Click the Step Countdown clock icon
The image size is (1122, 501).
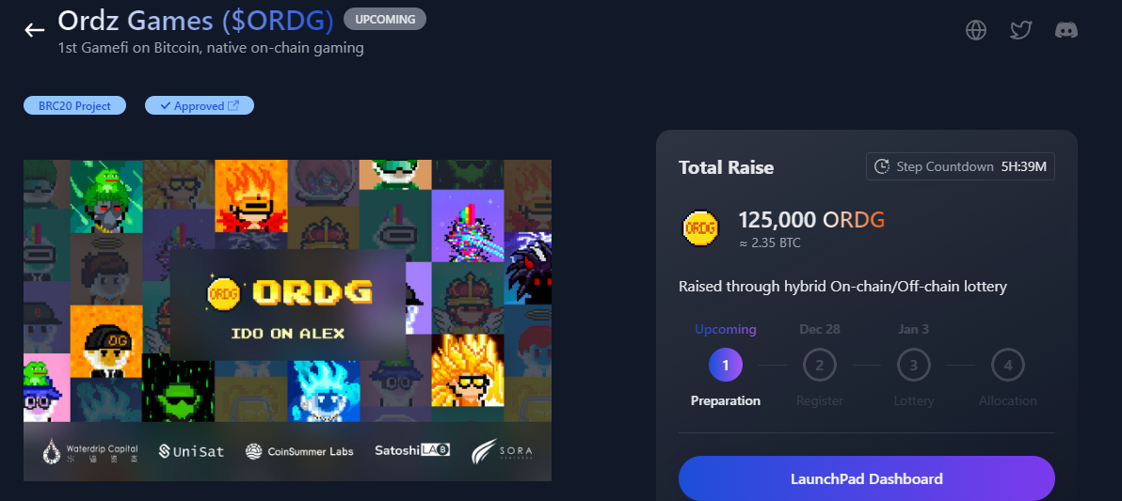pyautogui.click(x=882, y=166)
